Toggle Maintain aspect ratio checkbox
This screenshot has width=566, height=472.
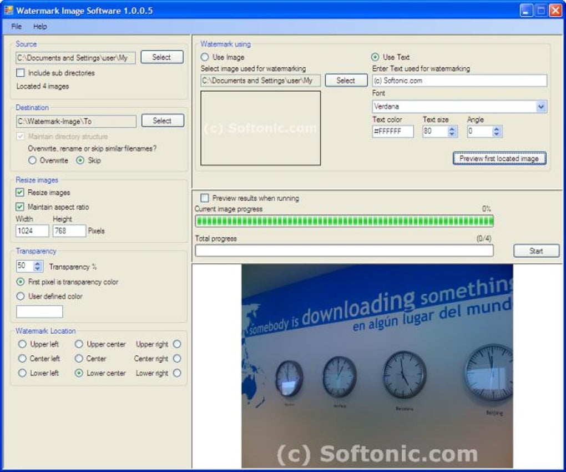click(20, 207)
